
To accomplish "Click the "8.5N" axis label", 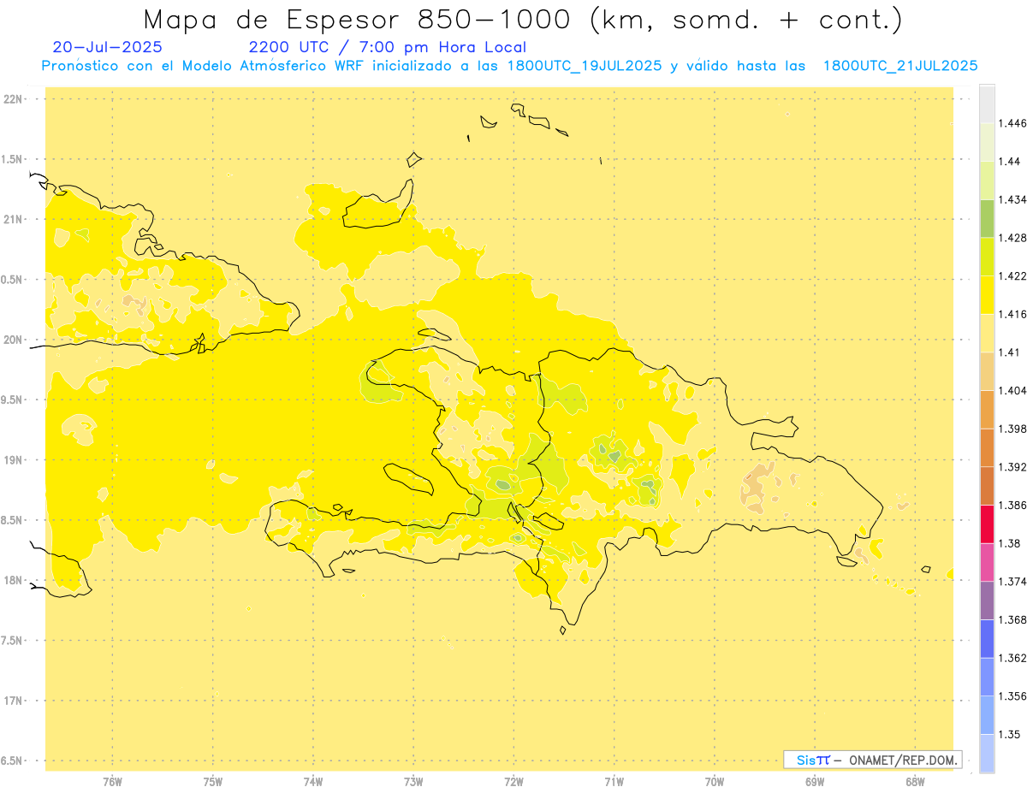I will pyautogui.click(x=12, y=520).
